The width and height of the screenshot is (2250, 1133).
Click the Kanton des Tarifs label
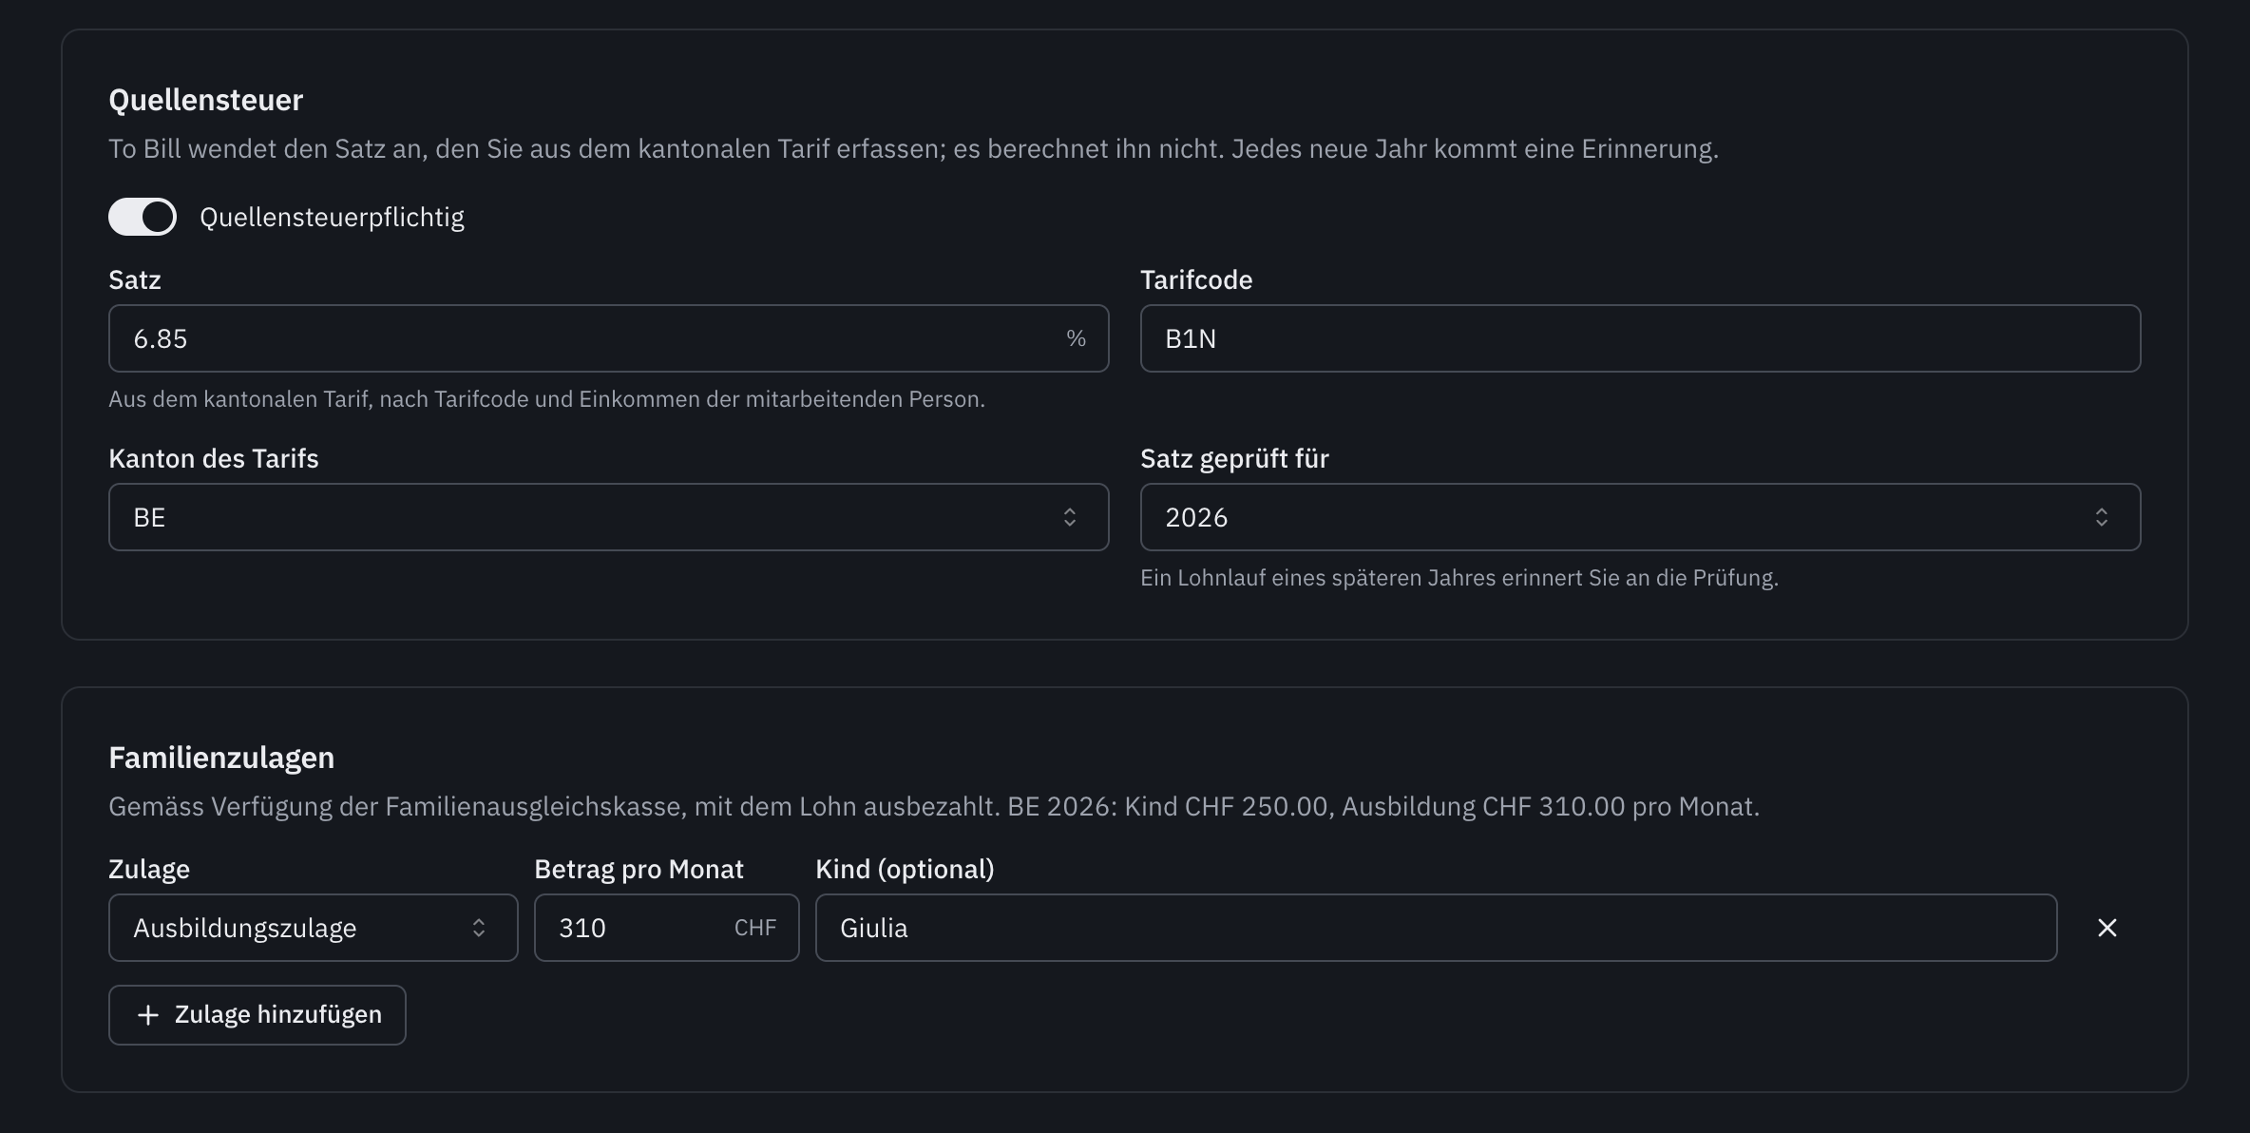click(213, 458)
